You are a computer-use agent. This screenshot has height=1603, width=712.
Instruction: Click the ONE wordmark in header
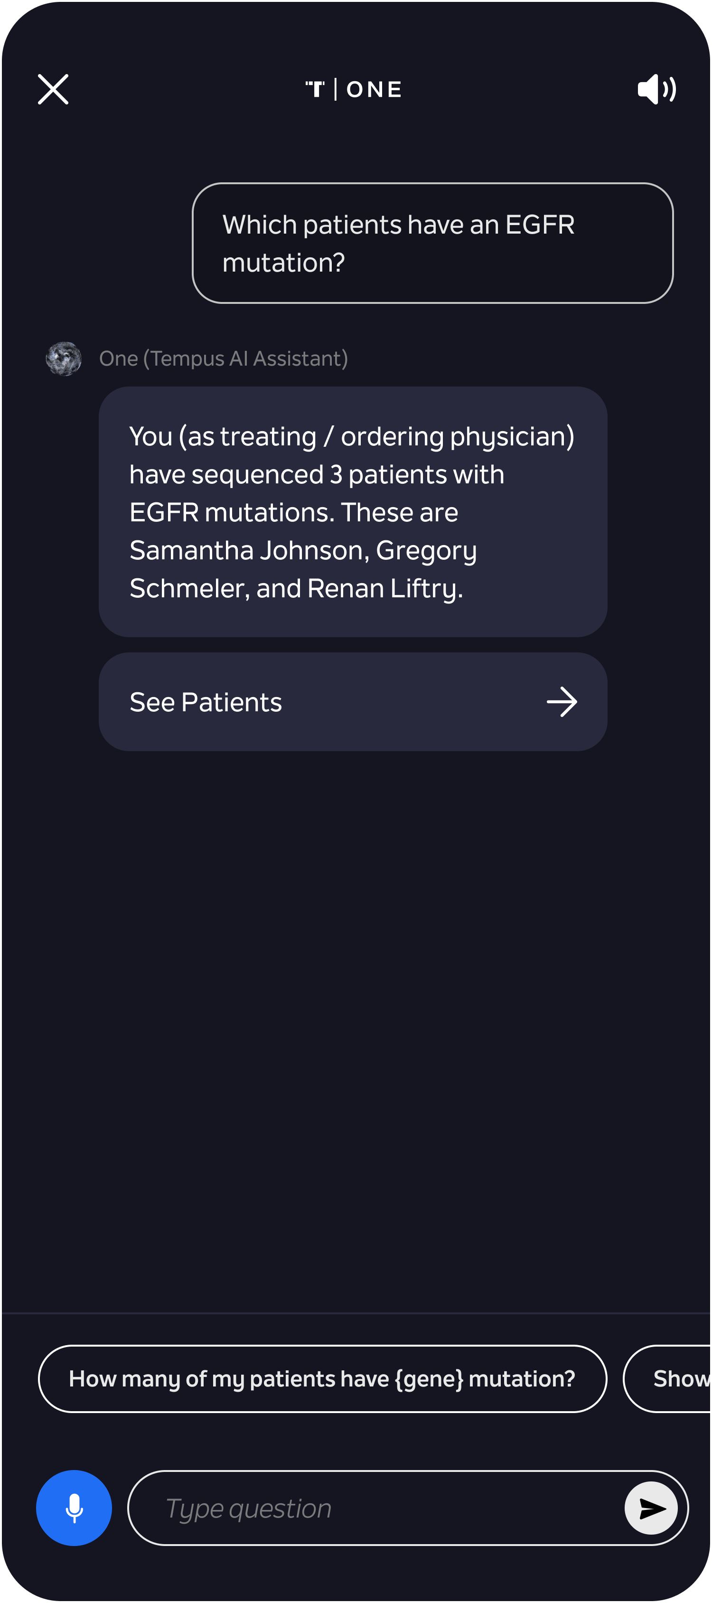tap(374, 90)
